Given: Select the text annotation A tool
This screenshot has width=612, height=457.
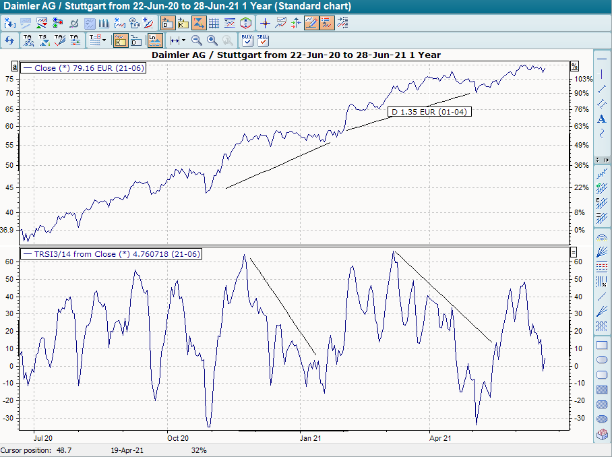Looking at the screenshot, I should pos(603,118).
